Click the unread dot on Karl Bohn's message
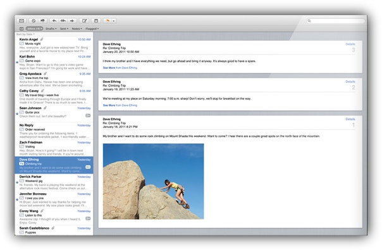 [x=17, y=62]
